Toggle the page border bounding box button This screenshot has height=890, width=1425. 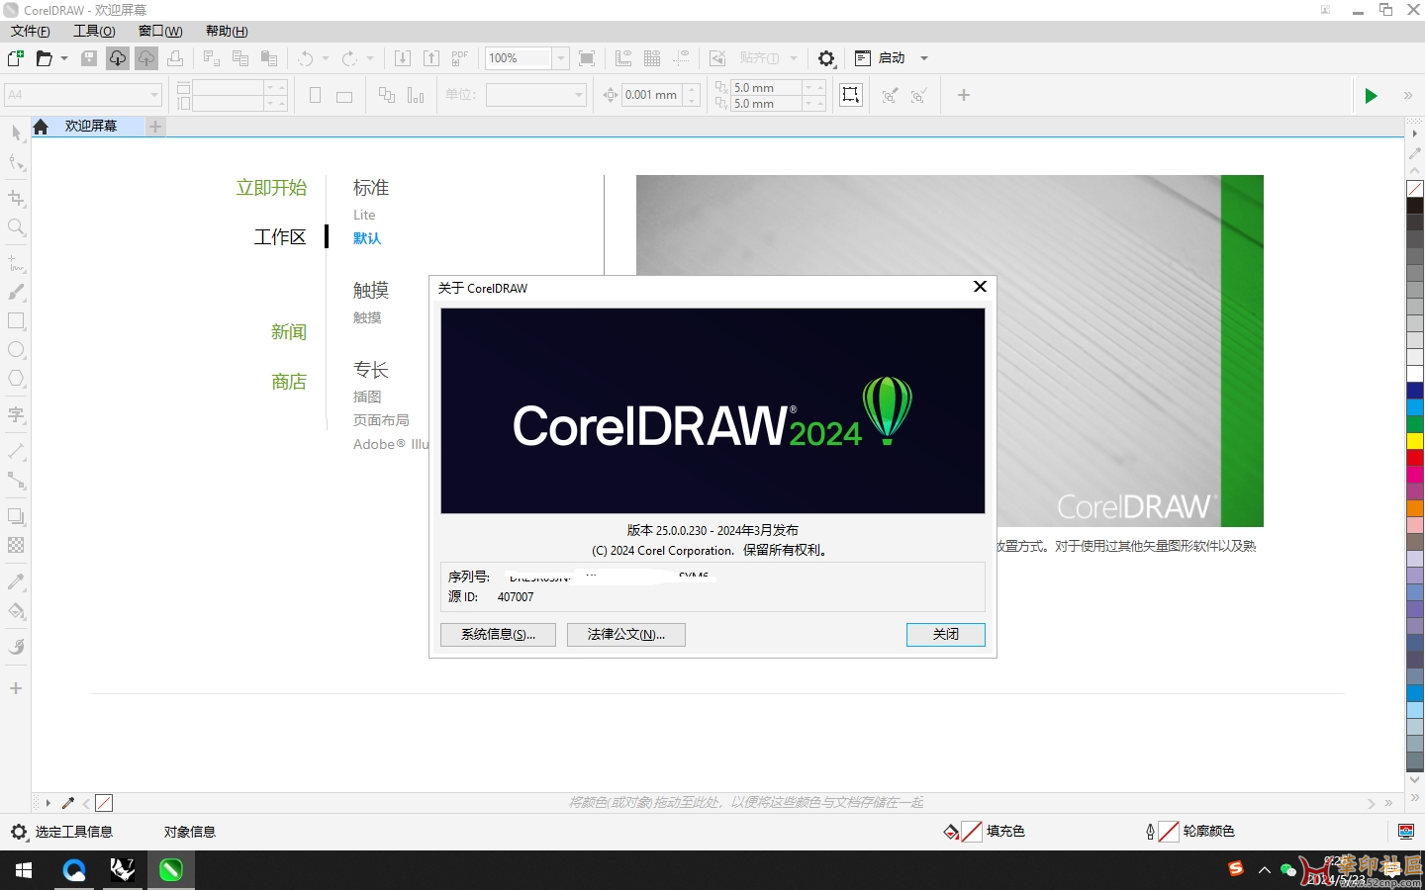[851, 95]
